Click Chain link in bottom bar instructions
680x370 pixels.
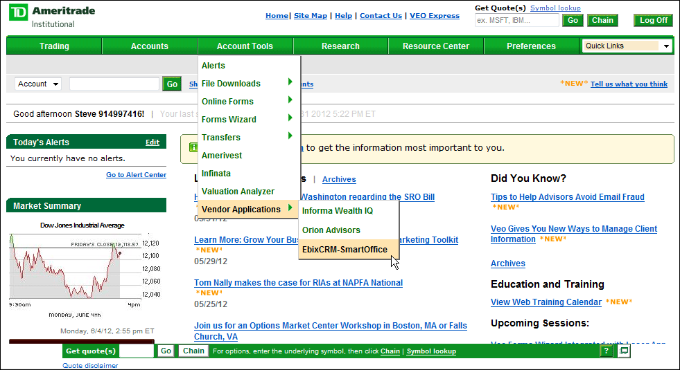(x=390, y=351)
